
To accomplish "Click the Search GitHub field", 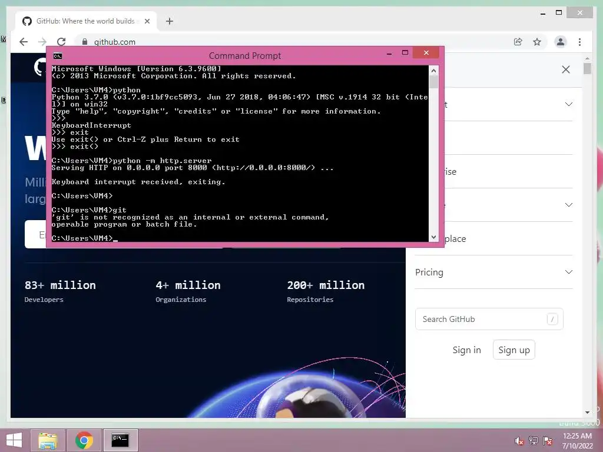I will point(489,319).
